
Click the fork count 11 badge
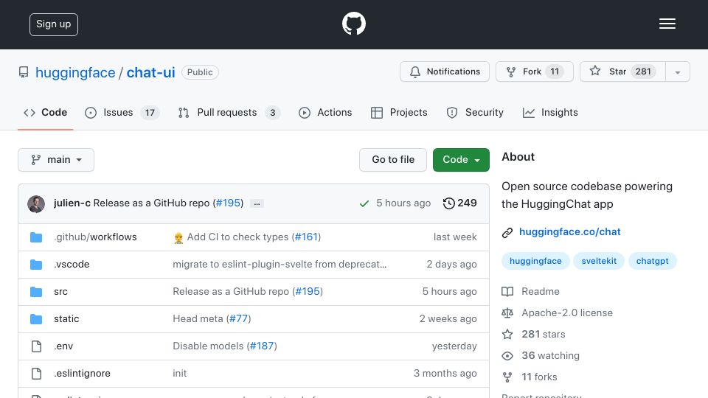point(555,71)
